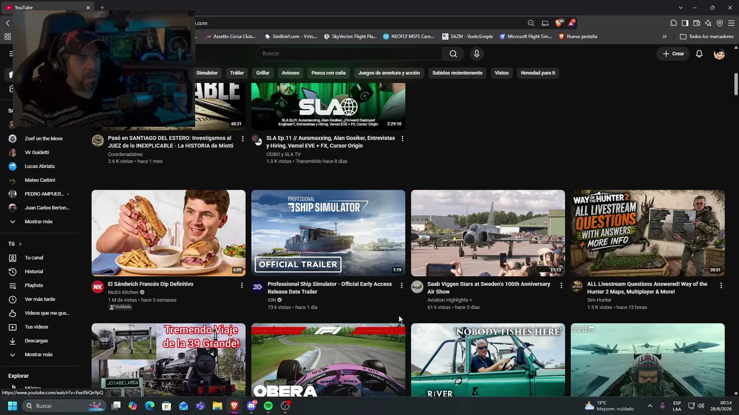
Task: Open Tu canal in the sidebar
Action: coord(33,258)
